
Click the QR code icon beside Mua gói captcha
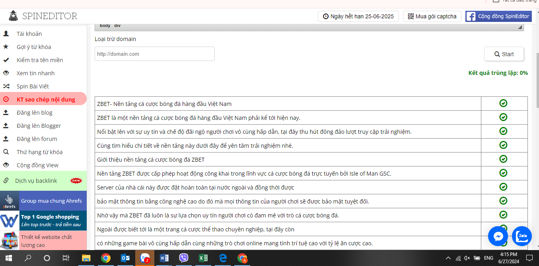pyautogui.click(x=411, y=16)
